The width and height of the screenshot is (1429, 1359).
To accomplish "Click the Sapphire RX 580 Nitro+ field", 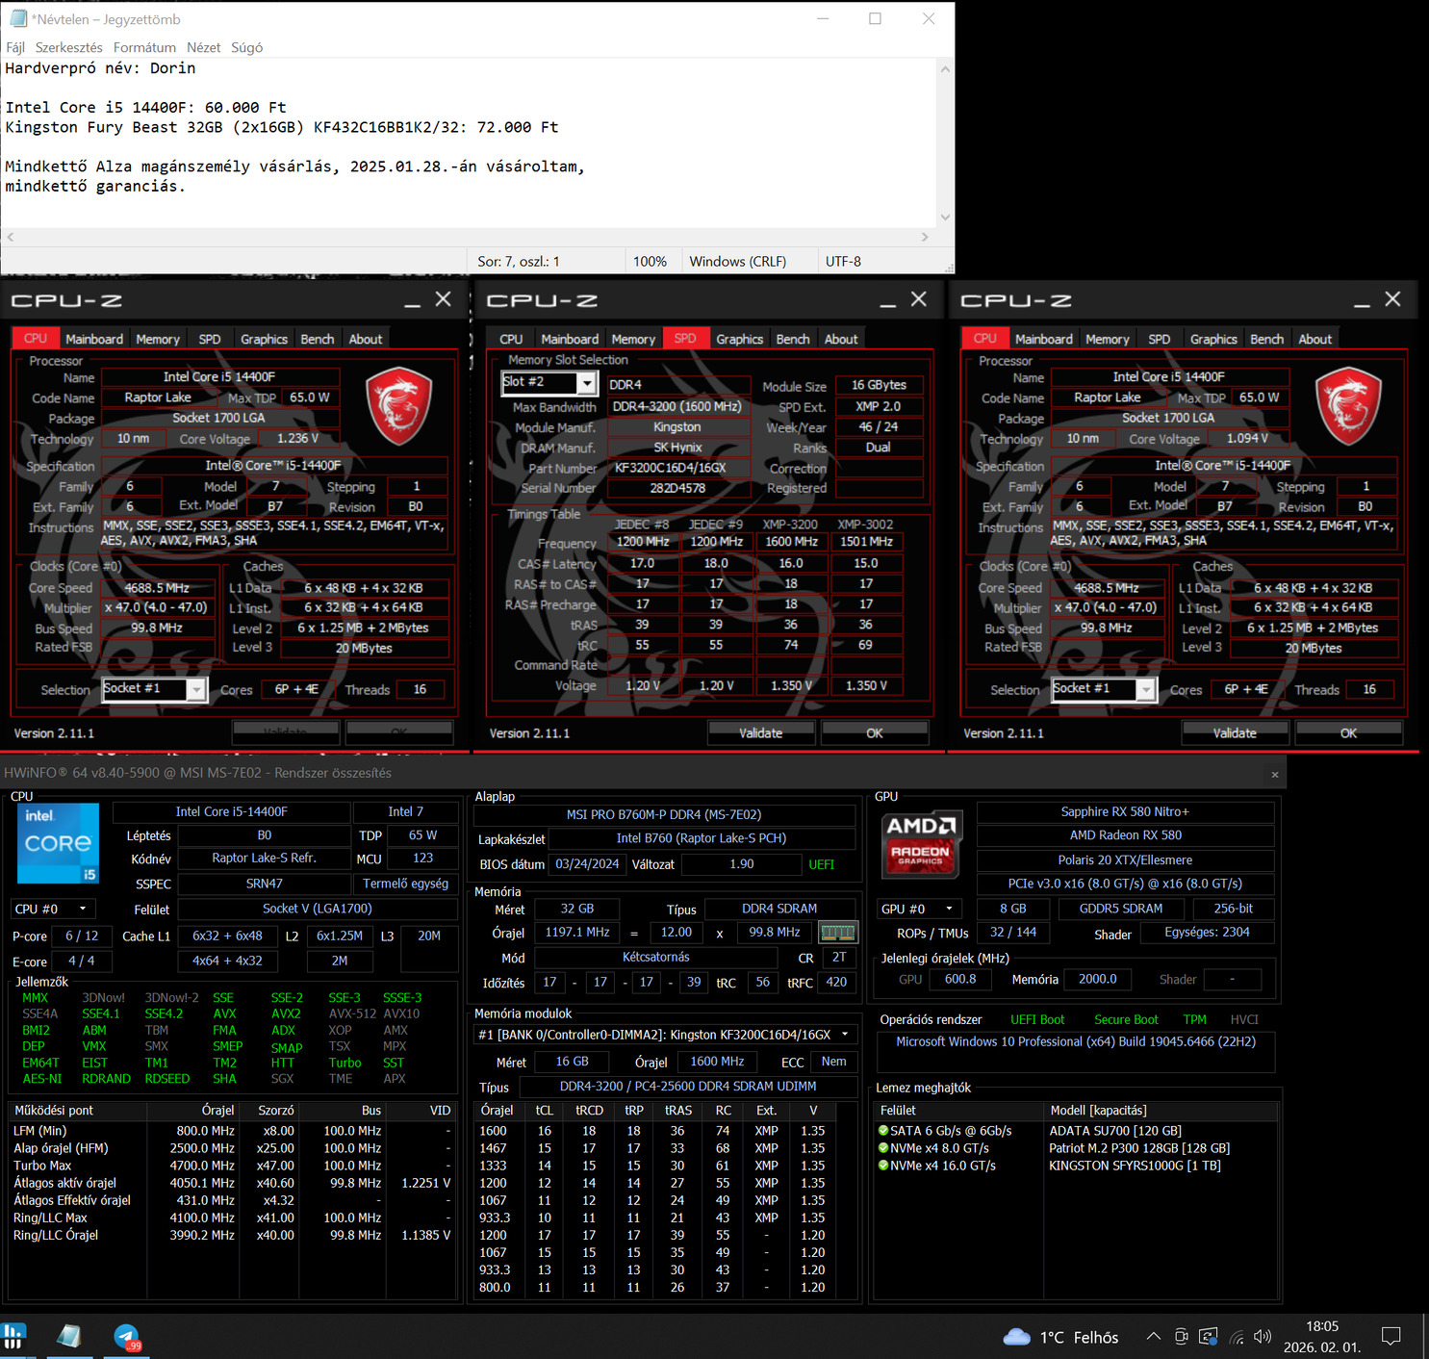I will 1125,811.
